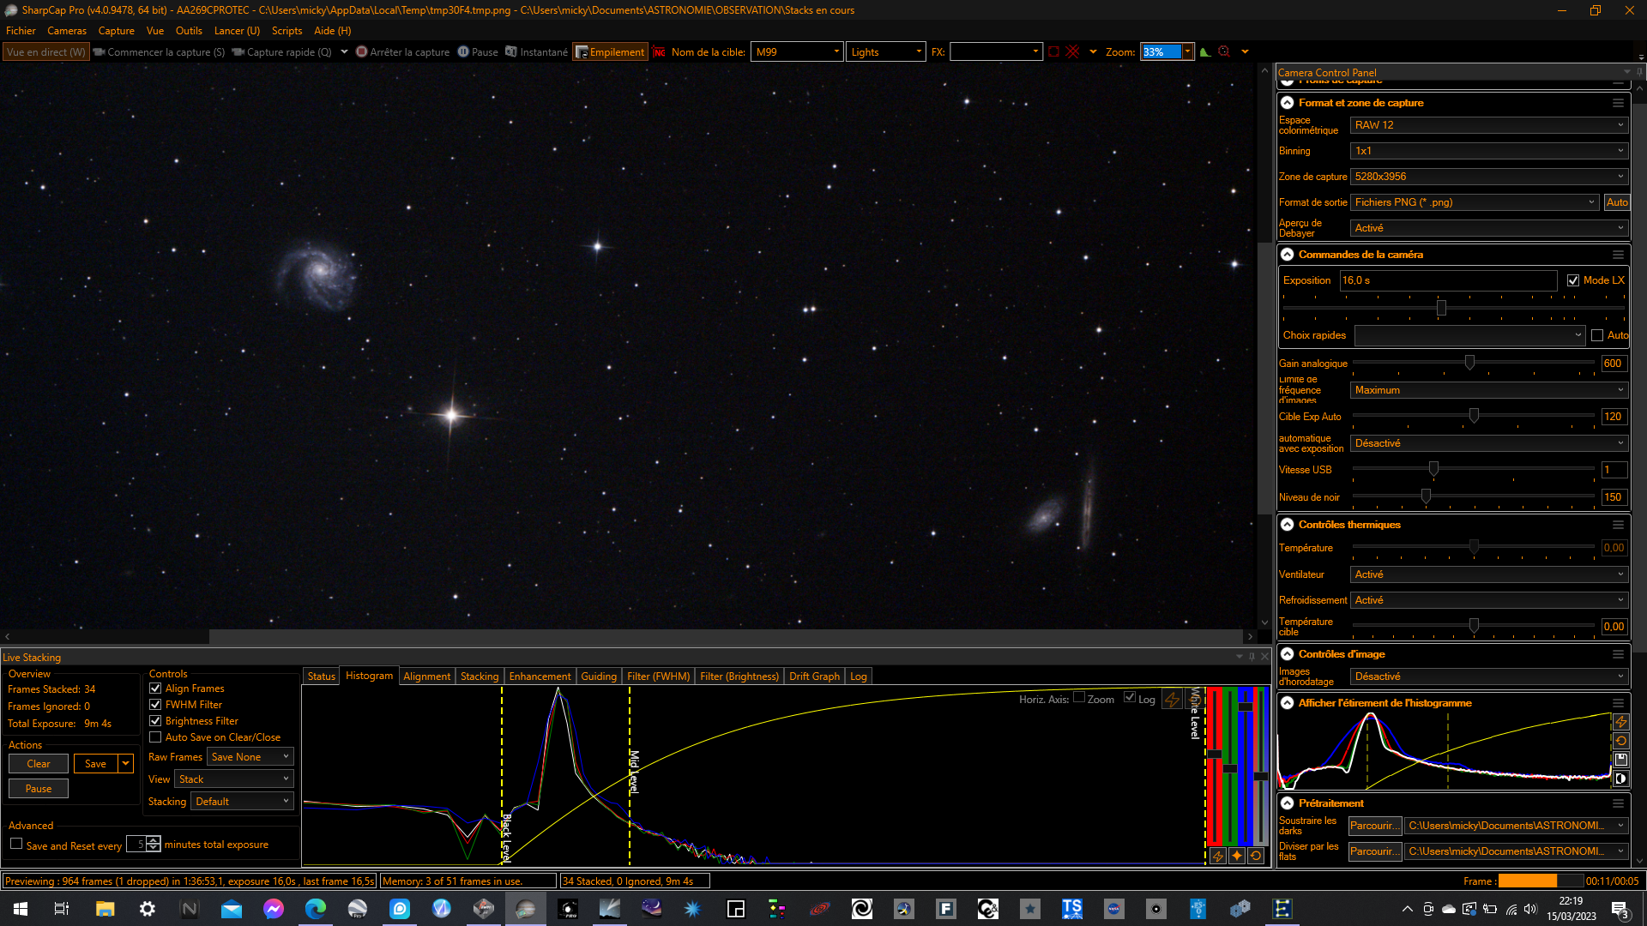
Task: Click the Save button in Live Stacking
Action: [95, 764]
